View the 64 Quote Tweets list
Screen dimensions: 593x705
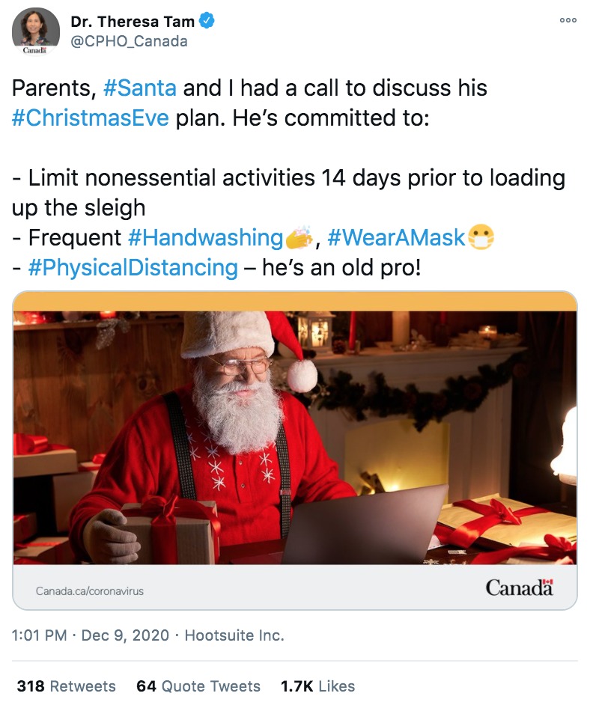(198, 686)
